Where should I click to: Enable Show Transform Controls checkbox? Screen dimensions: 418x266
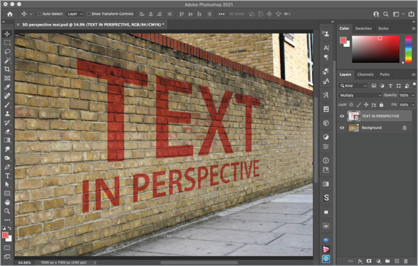[x=88, y=14]
